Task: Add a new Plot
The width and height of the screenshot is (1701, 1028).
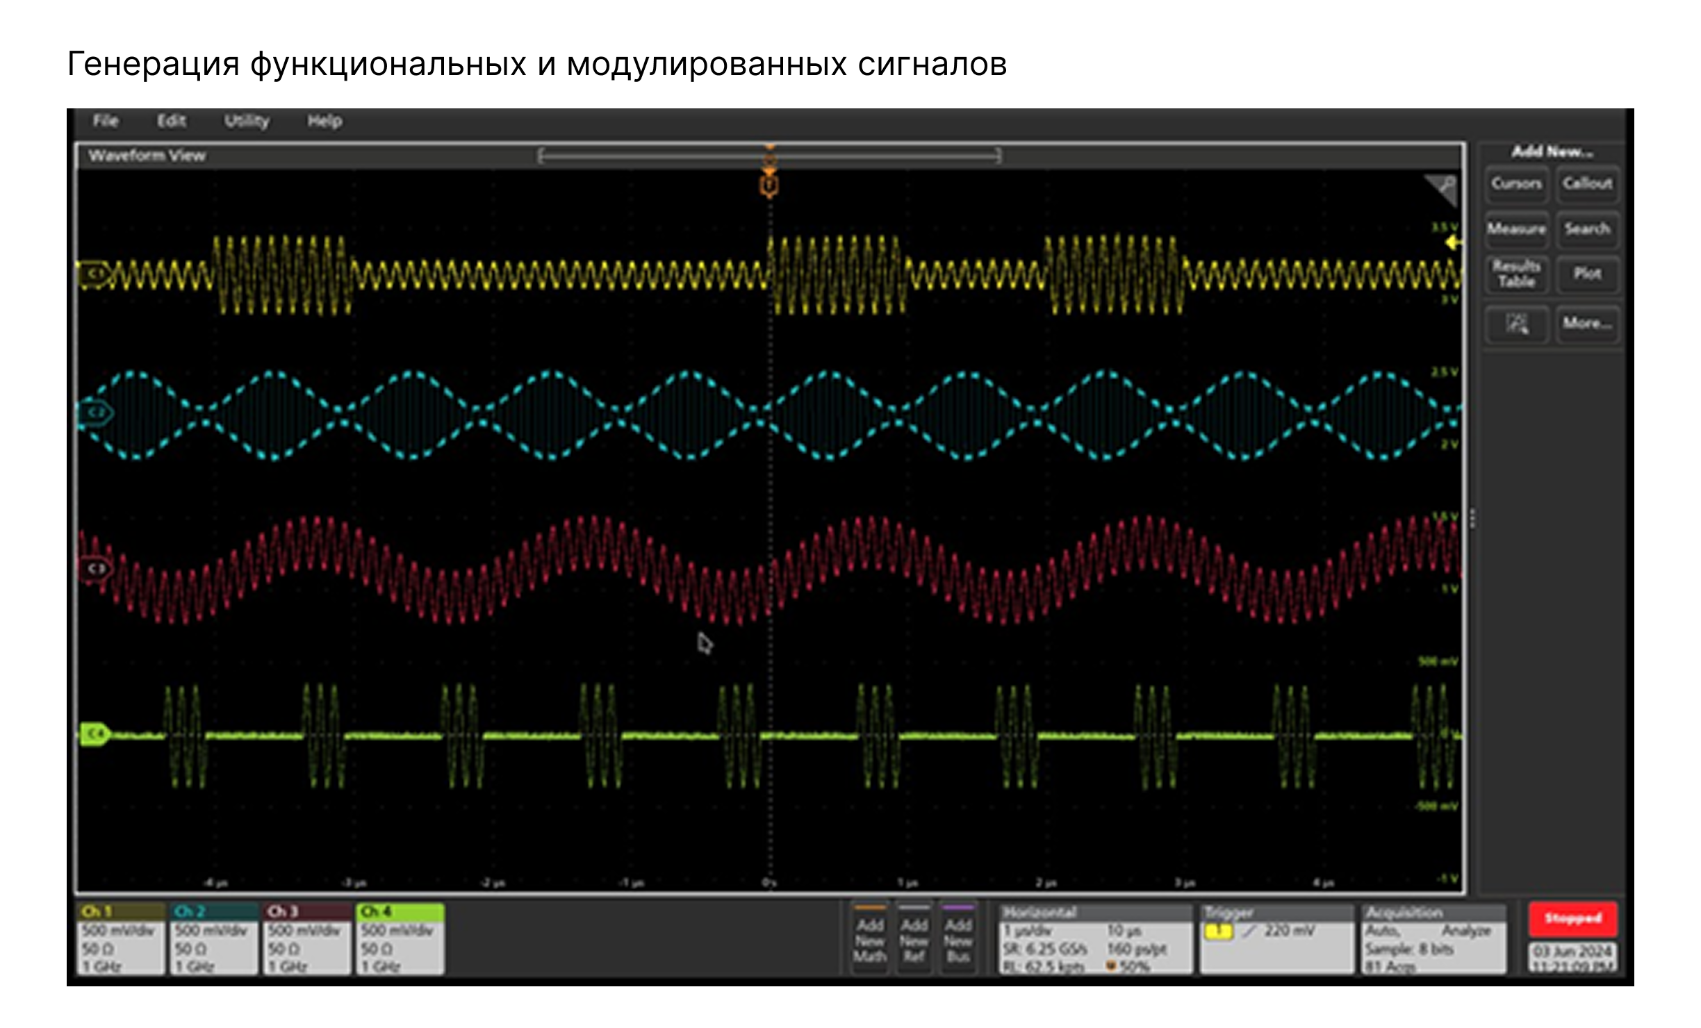Action: (1588, 274)
